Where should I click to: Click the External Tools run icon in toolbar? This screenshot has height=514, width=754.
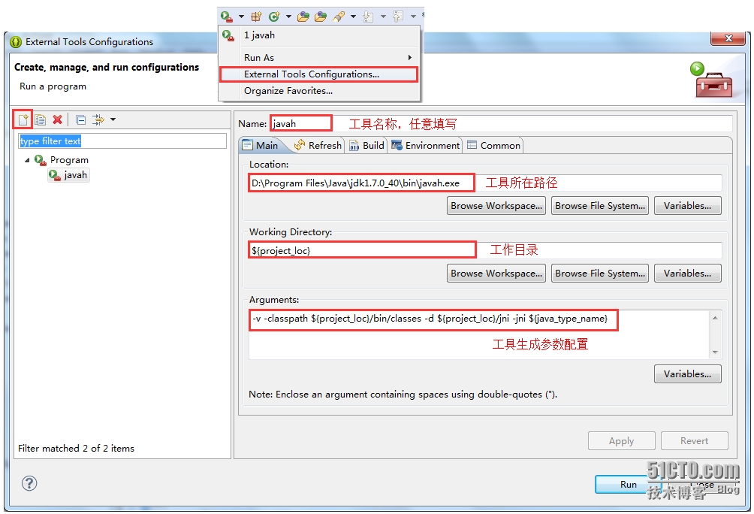227,17
